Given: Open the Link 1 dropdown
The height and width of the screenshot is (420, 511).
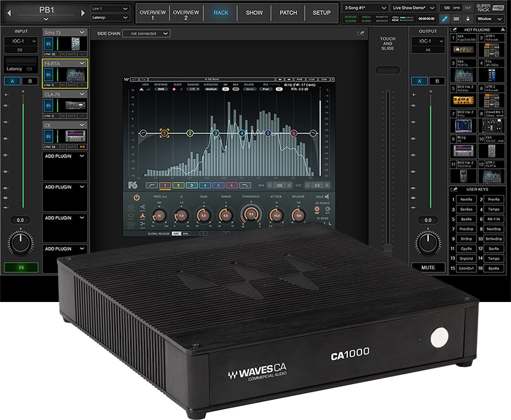Looking at the screenshot, I should pyautogui.click(x=109, y=9).
